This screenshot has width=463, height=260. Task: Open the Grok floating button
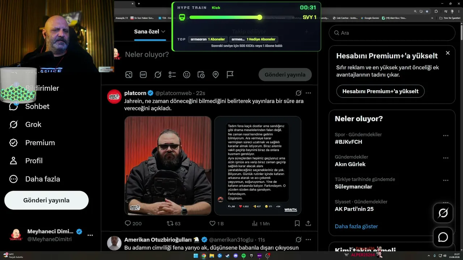tap(443, 213)
